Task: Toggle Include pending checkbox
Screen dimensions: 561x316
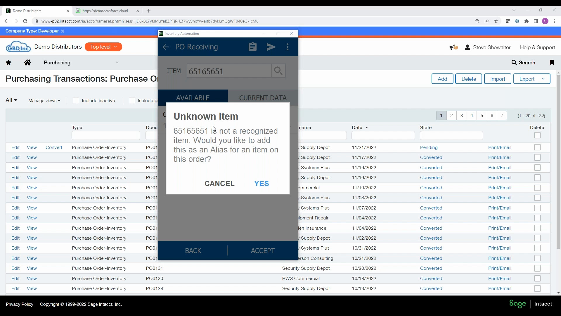Action: pyautogui.click(x=131, y=100)
